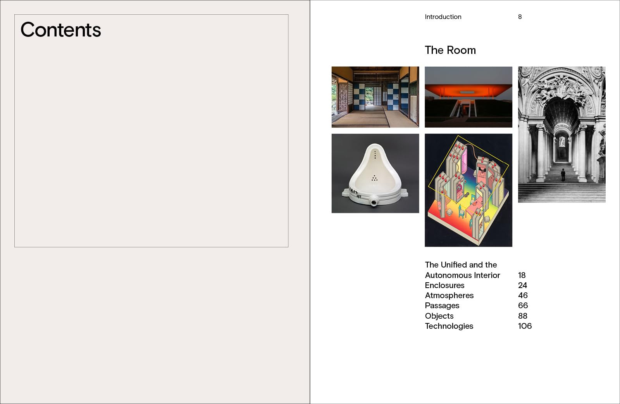Click page number 24 for Enclosures
Screen dimensions: 620x404
(x=522, y=285)
